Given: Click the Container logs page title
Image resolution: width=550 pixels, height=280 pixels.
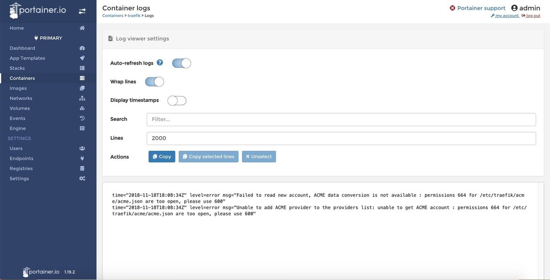Looking at the screenshot, I should coord(126,8).
